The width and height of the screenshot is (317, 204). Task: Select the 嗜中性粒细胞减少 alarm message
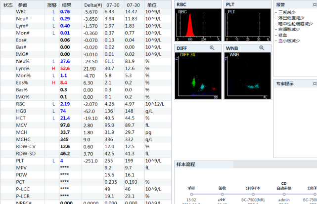(x=296, y=24)
